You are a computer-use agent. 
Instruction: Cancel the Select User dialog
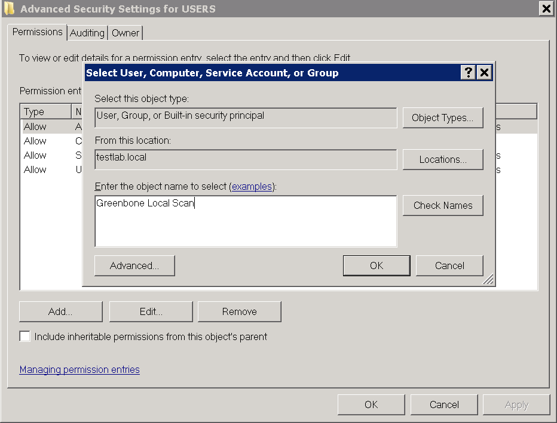pyautogui.click(x=449, y=265)
